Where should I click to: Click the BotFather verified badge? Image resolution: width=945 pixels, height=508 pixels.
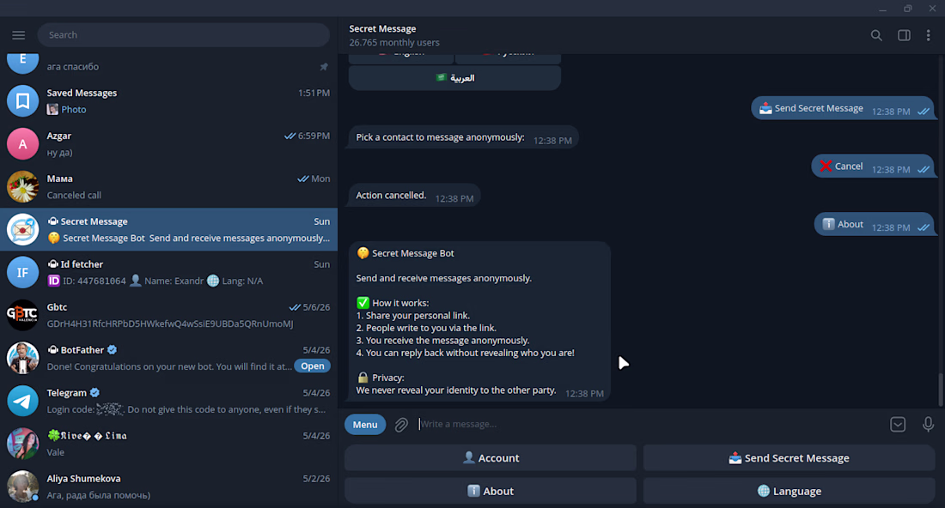point(112,350)
